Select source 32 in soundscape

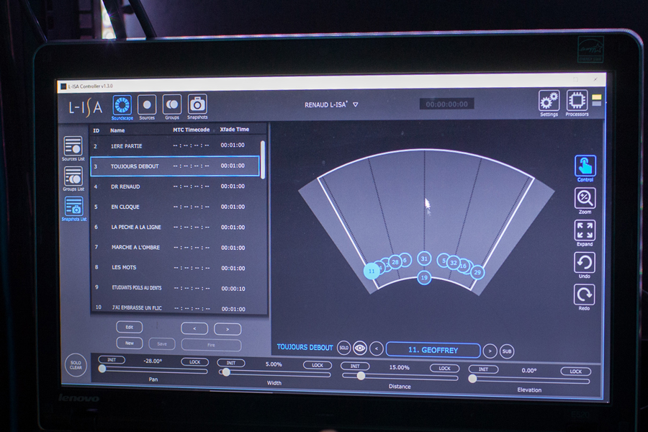coord(454,263)
